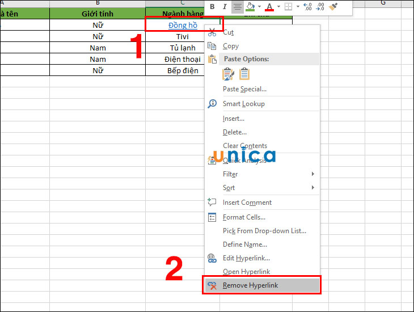Click the Quick Analysis icon
414x312 pixels.
212,161
